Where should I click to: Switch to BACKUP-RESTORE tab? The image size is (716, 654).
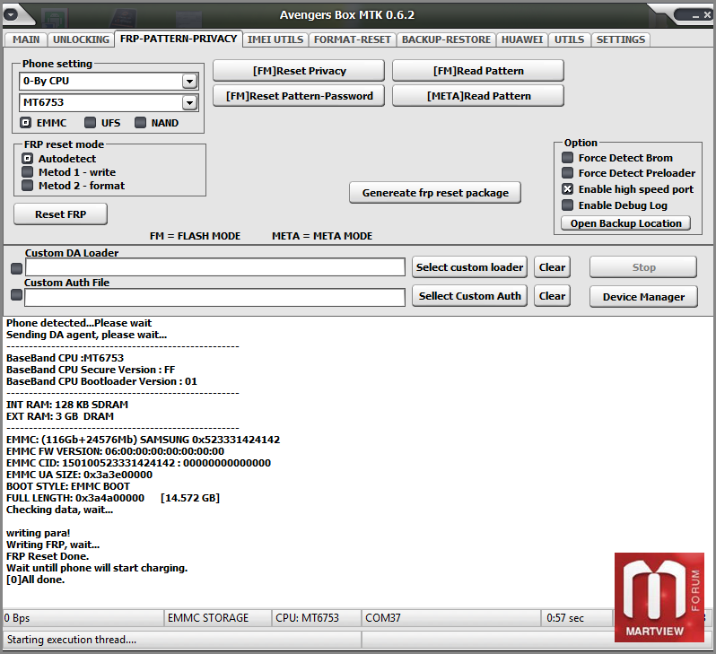(x=446, y=39)
